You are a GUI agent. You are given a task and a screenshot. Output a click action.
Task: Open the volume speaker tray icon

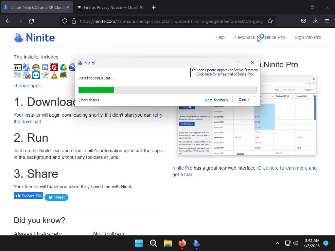[x=296, y=243]
